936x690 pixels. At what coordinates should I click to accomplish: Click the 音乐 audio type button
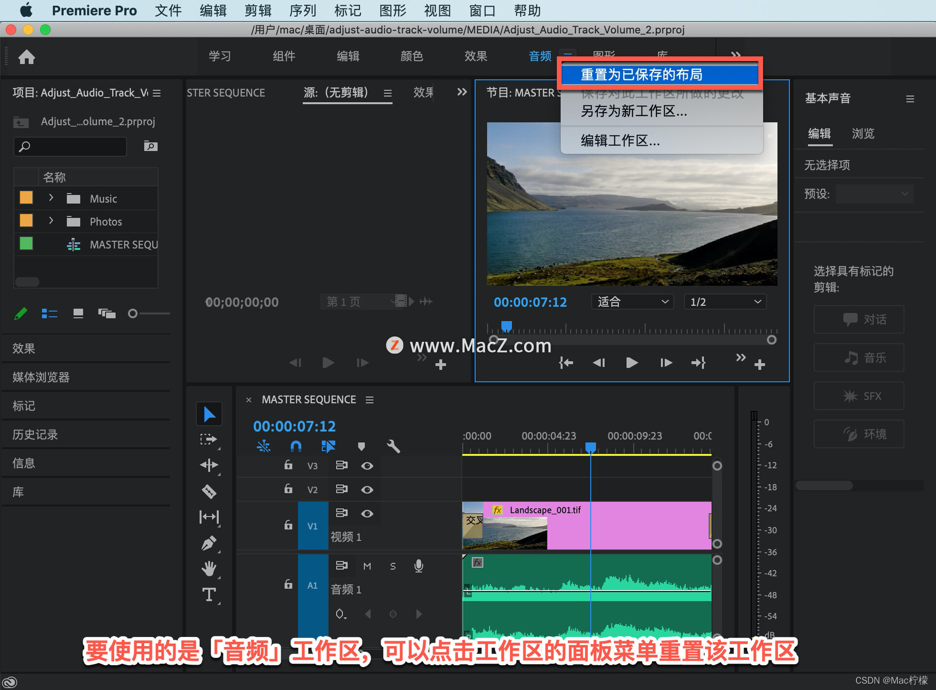[x=858, y=357]
